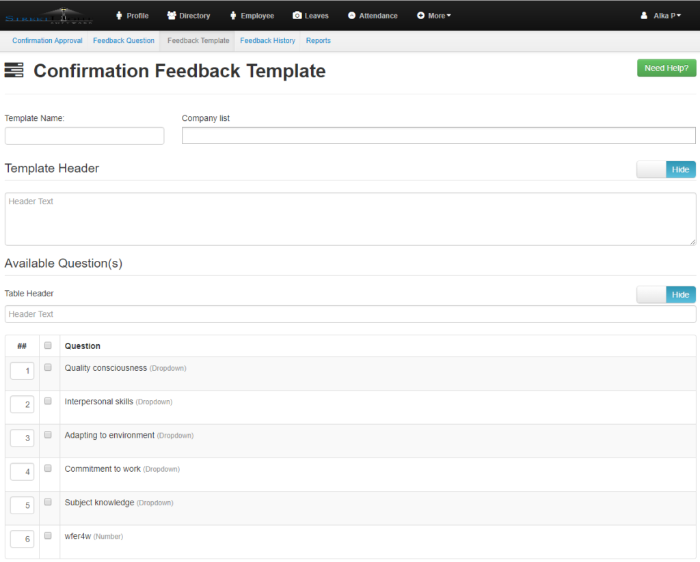Click inside the Template Name field

pyautogui.click(x=84, y=135)
